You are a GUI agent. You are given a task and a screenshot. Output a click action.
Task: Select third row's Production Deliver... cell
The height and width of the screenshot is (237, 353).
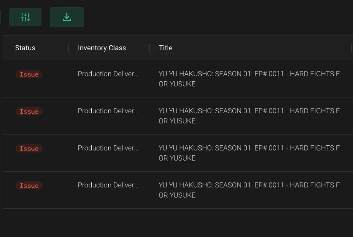108,148
